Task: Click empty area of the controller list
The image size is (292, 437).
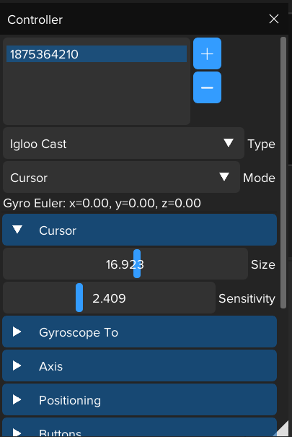Action: coord(97,93)
